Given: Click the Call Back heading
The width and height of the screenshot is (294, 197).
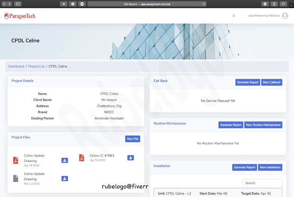Looking at the screenshot, I should click(x=160, y=81).
